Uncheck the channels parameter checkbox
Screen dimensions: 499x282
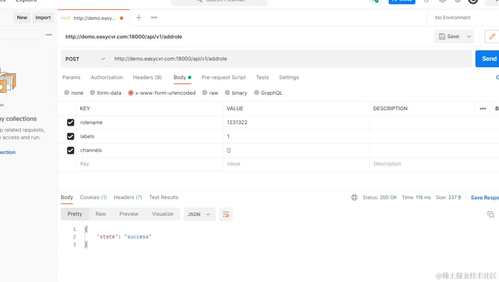point(70,150)
